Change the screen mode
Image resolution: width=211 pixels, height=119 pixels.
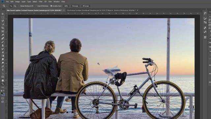pyautogui.click(x=3, y=102)
